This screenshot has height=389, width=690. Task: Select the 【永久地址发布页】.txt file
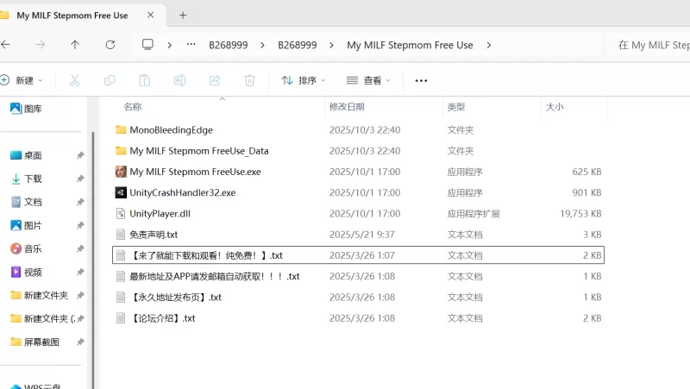[358, 297]
